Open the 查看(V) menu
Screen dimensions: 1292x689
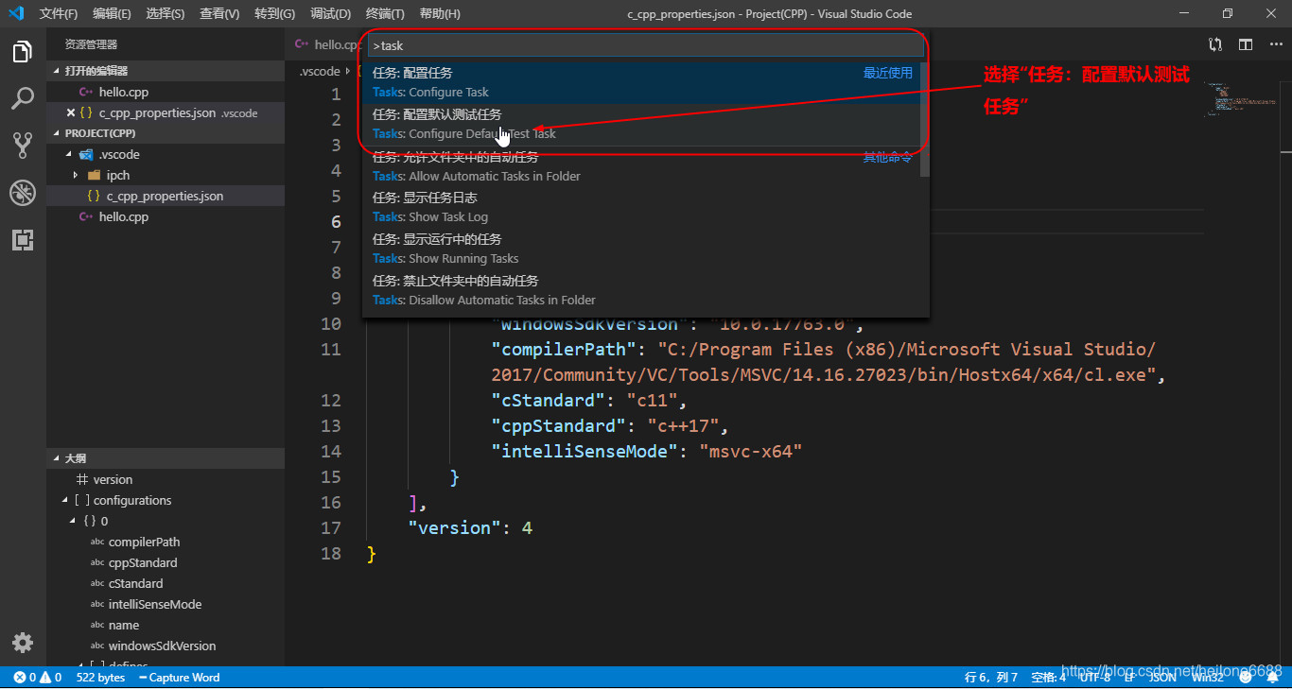point(219,13)
